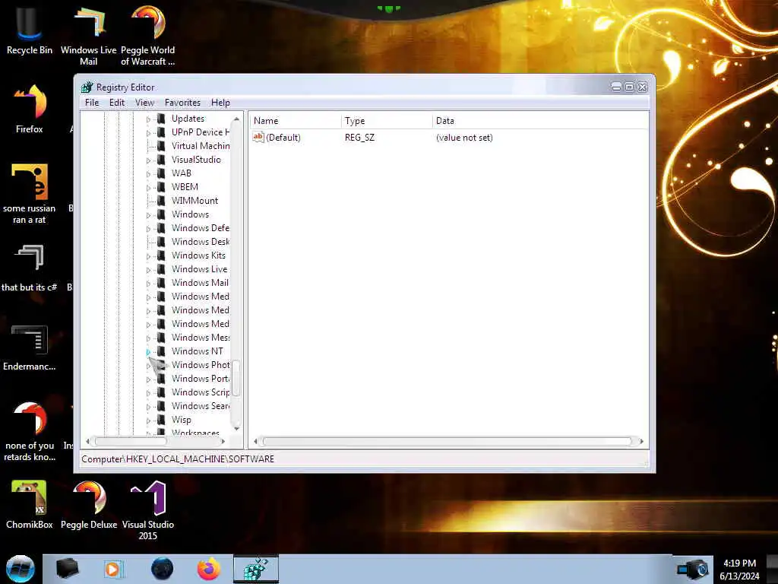Open the Peggle Deluxe desktop icon
The height and width of the screenshot is (584, 778).
[89, 505]
